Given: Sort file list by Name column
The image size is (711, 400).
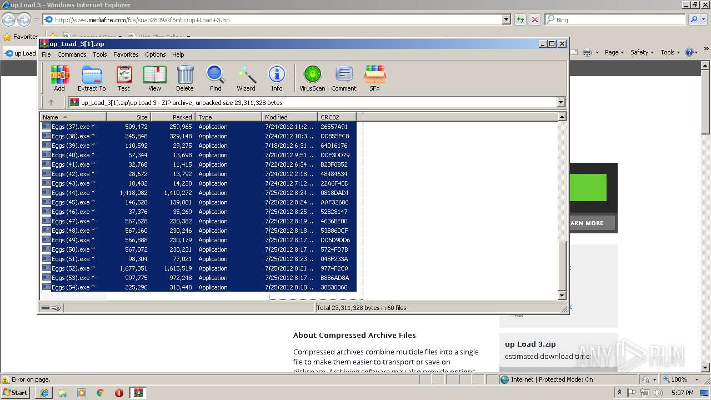Looking at the screenshot, I should [73, 117].
